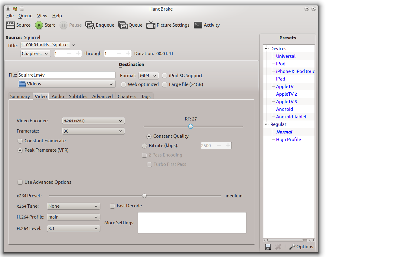Viewport: 401px width, 257px height.
Task: Select Bitrate (kbps) radio button
Action: [144, 146]
